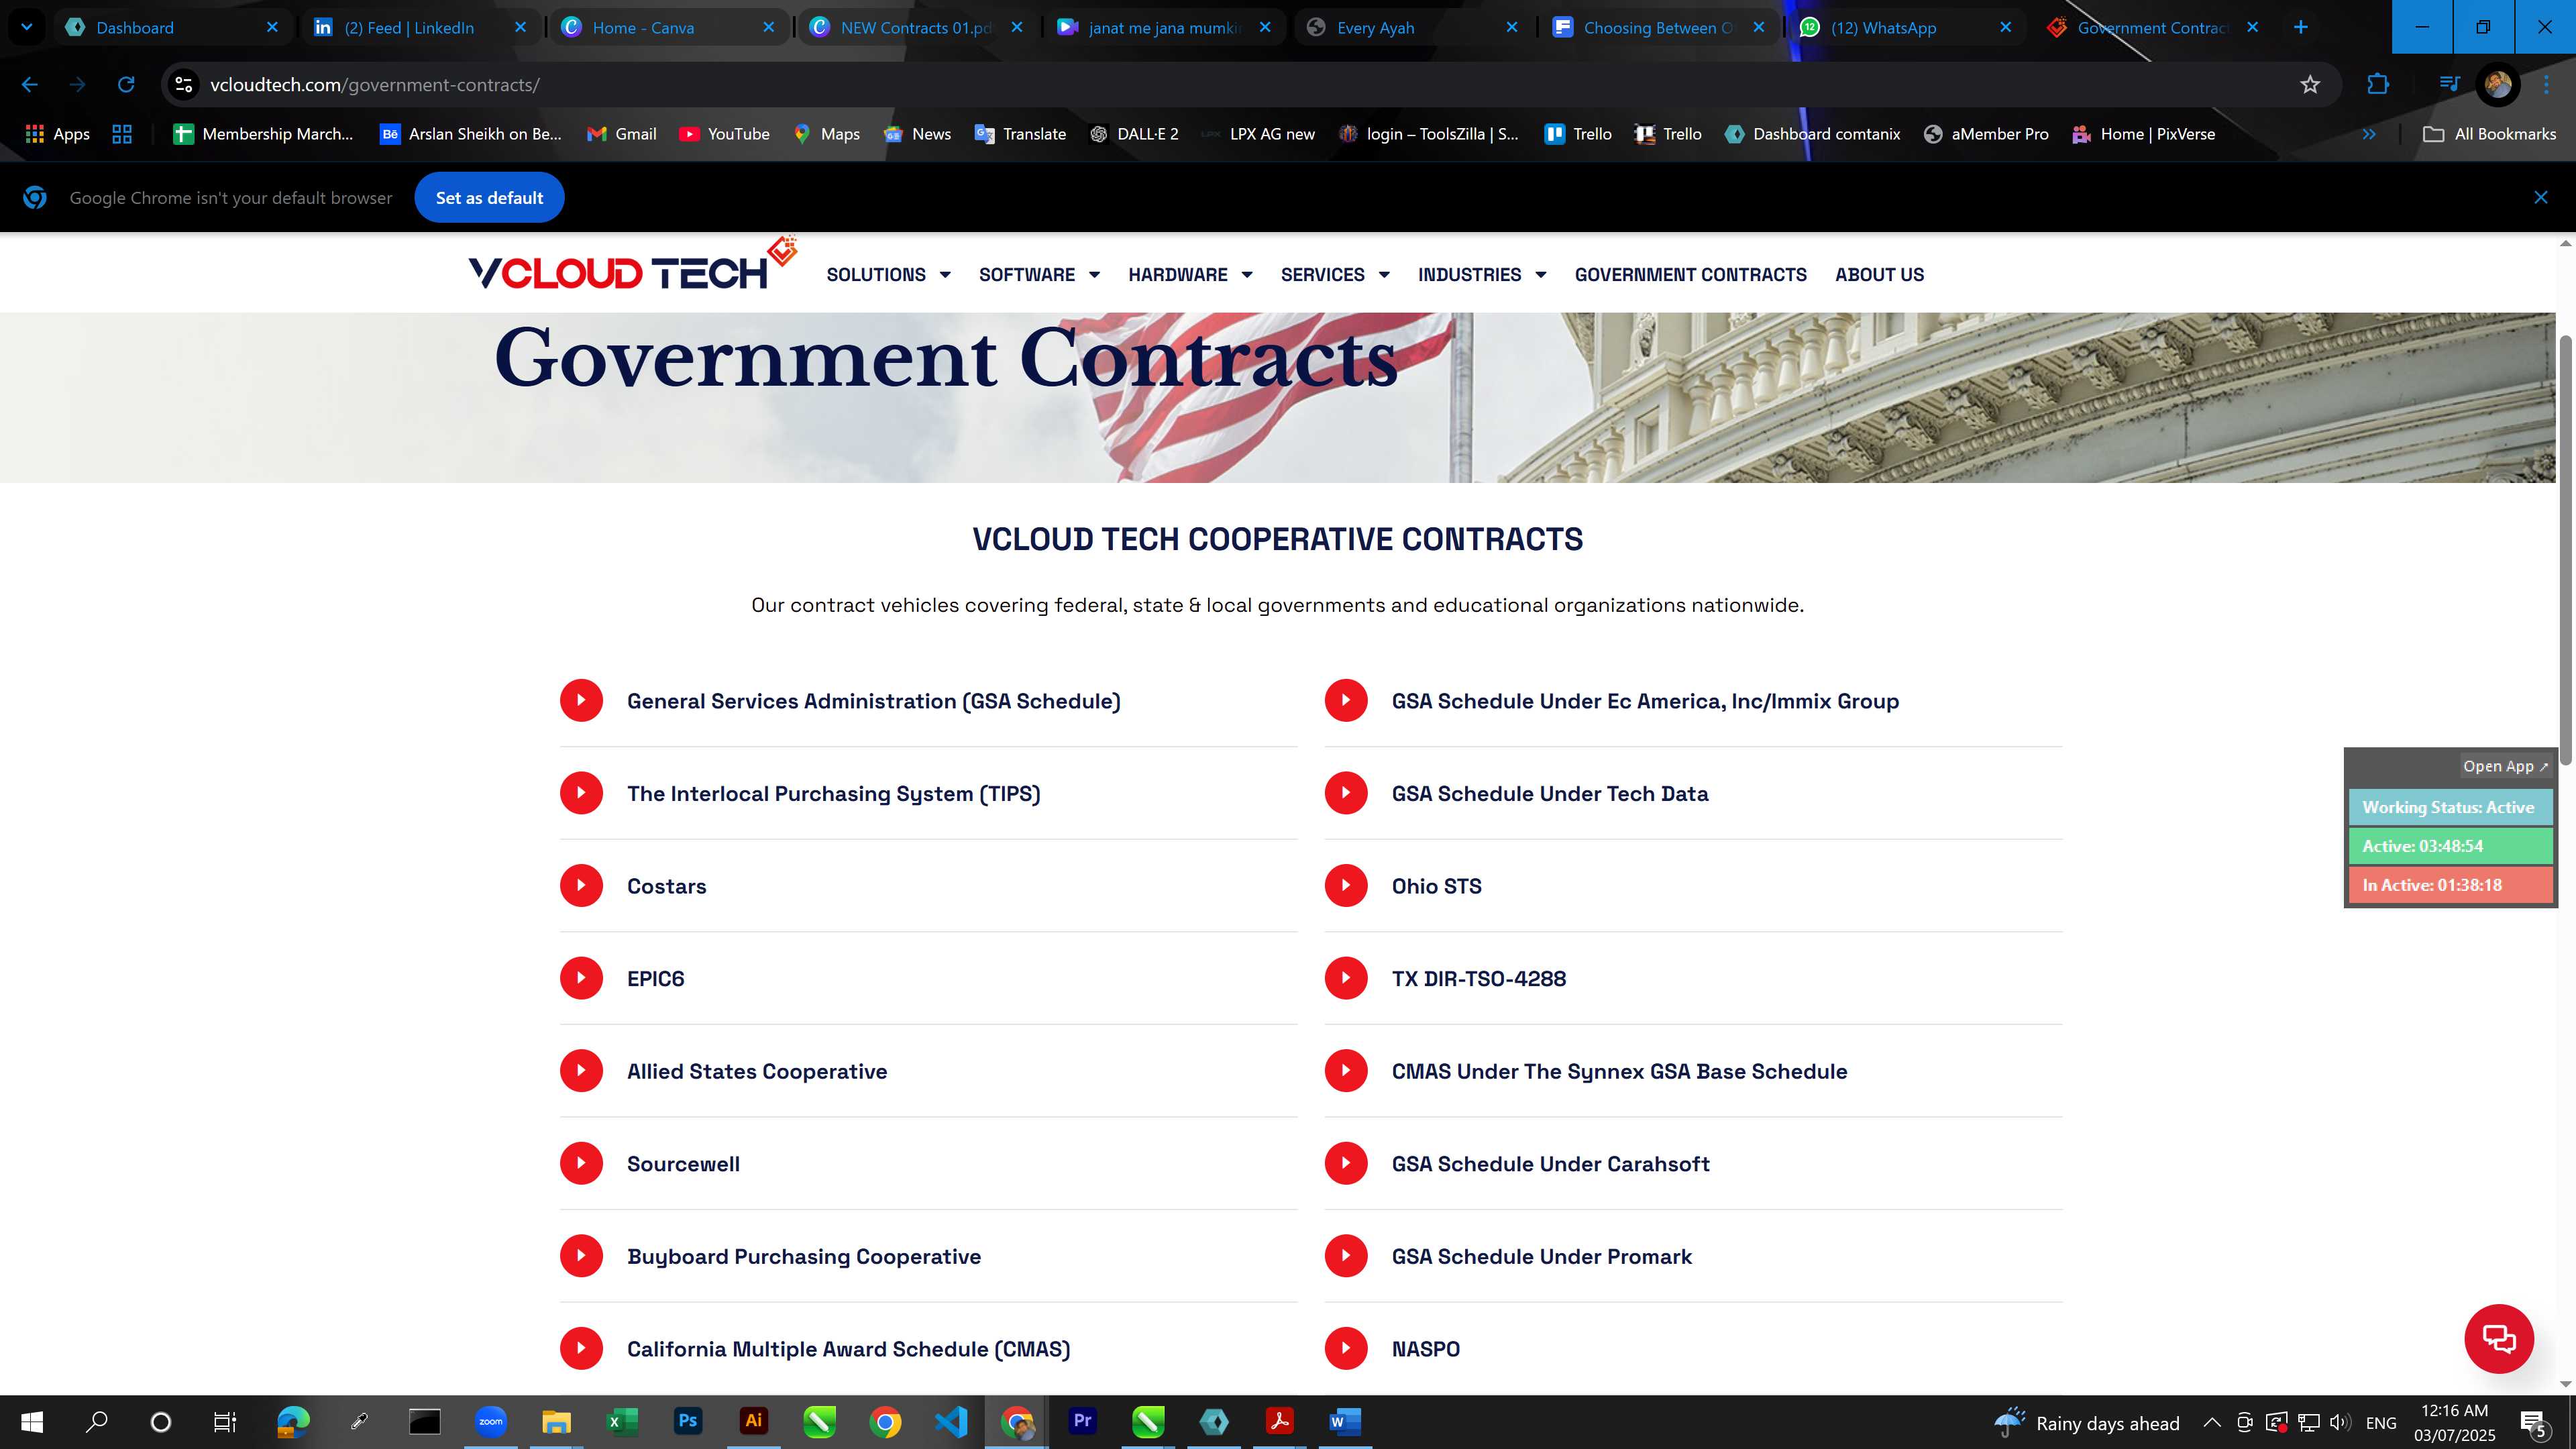Open the YouTube bookmark
2576x1449 pixels.
[x=724, y=134]
